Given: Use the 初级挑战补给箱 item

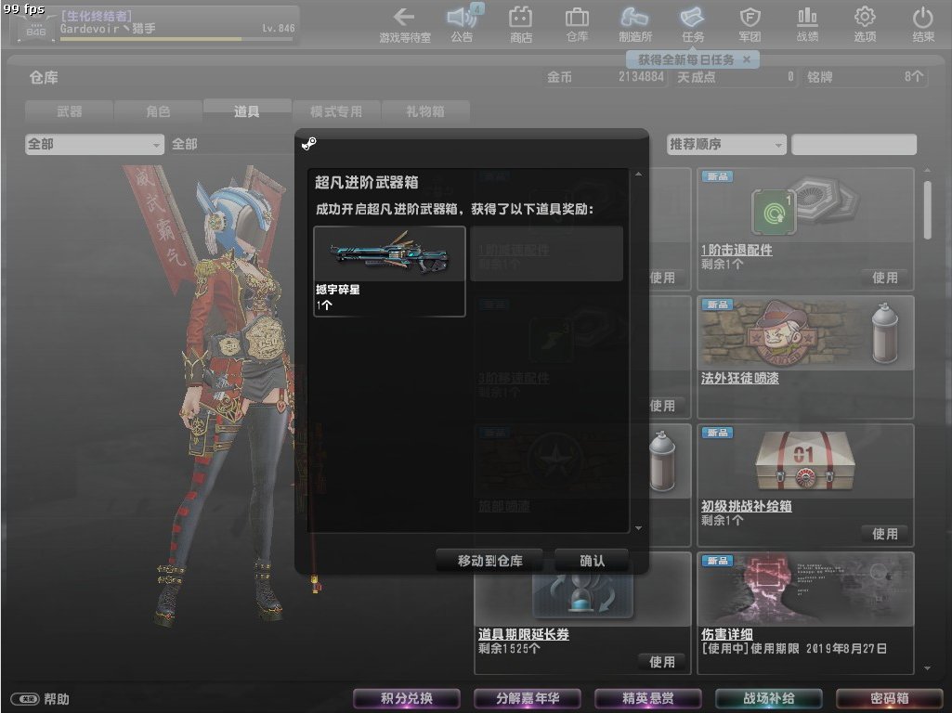Looking at the screenshot, I should click(x=884, y=534).
